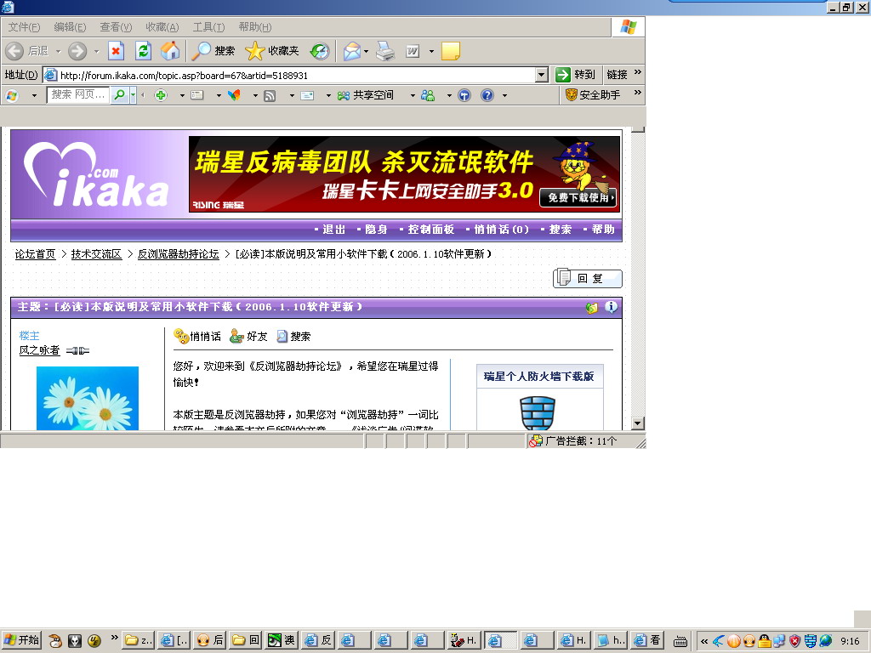Image resolution: width=871 pixels, height=653 pixels.
Task: Expand the search options dropdown arrow
Action: (134, 95)
